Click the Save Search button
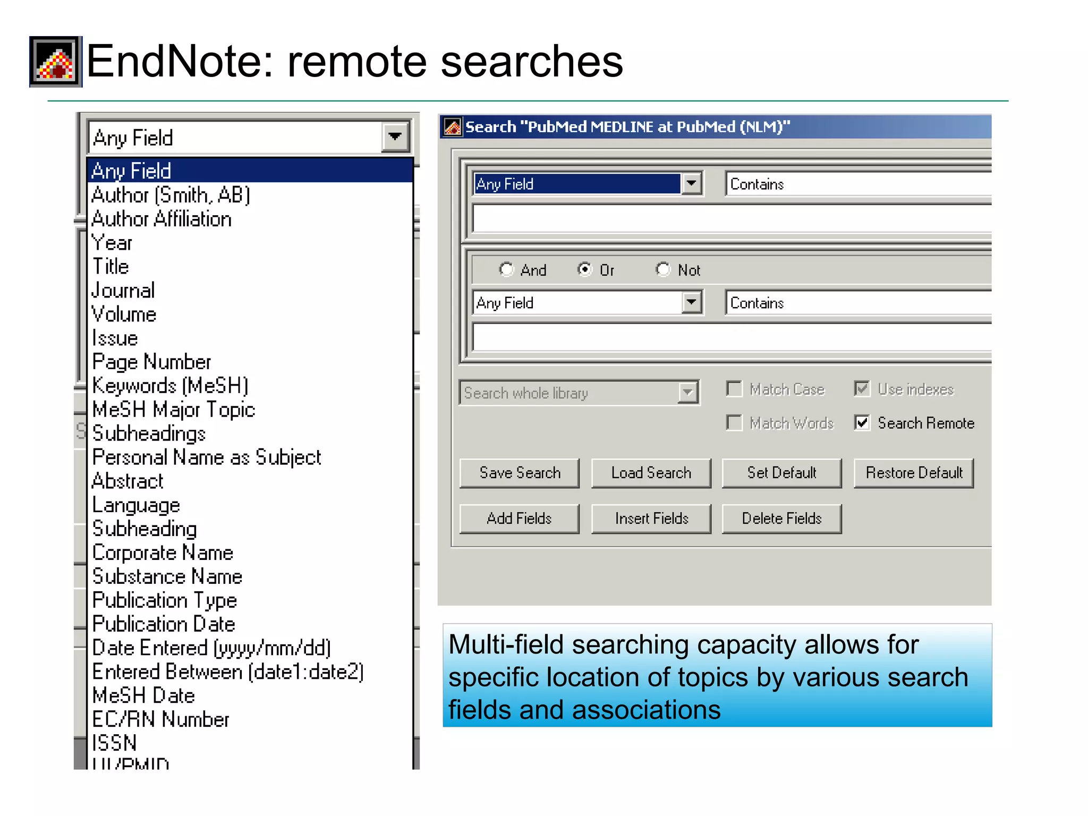This screenshot has height=816, width=1088. pyautogui.click(x=520, y=473)
